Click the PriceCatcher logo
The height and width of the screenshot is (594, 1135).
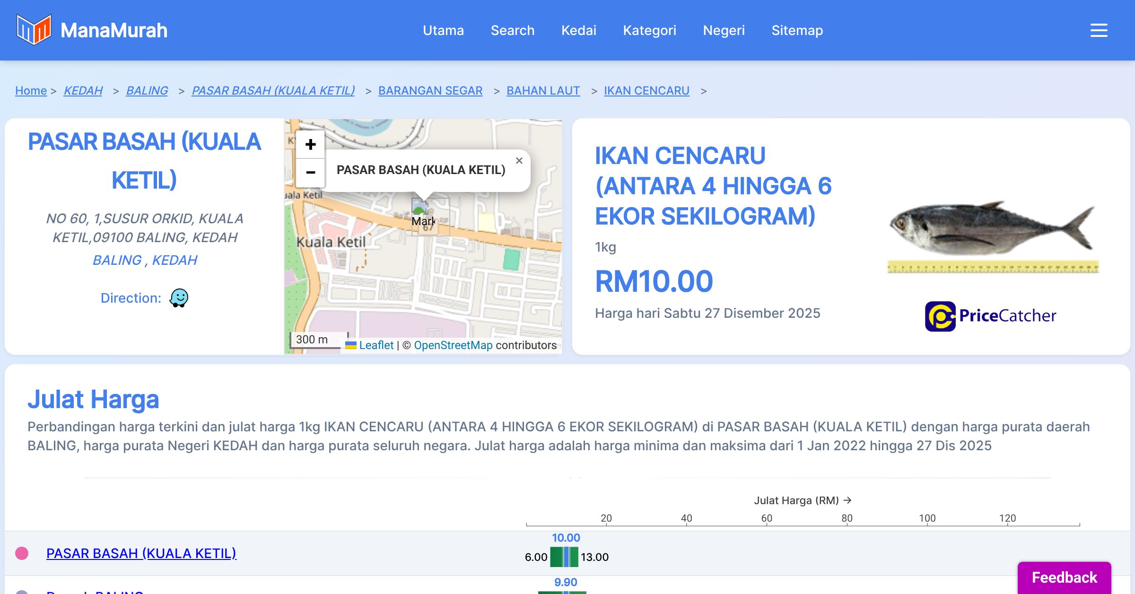[990, 316]
